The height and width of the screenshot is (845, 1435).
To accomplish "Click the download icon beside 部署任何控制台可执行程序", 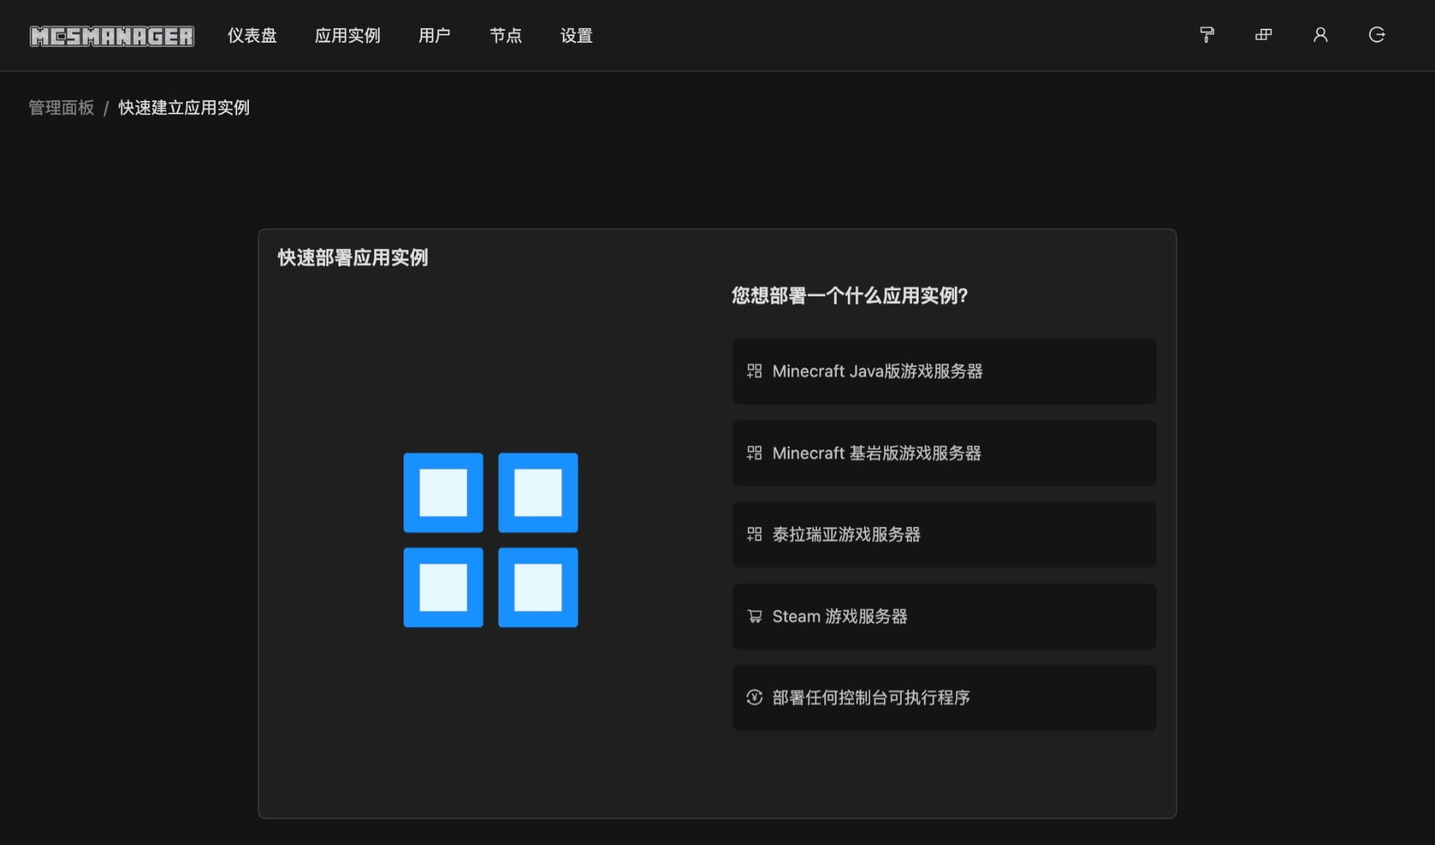I will point(753,698).
